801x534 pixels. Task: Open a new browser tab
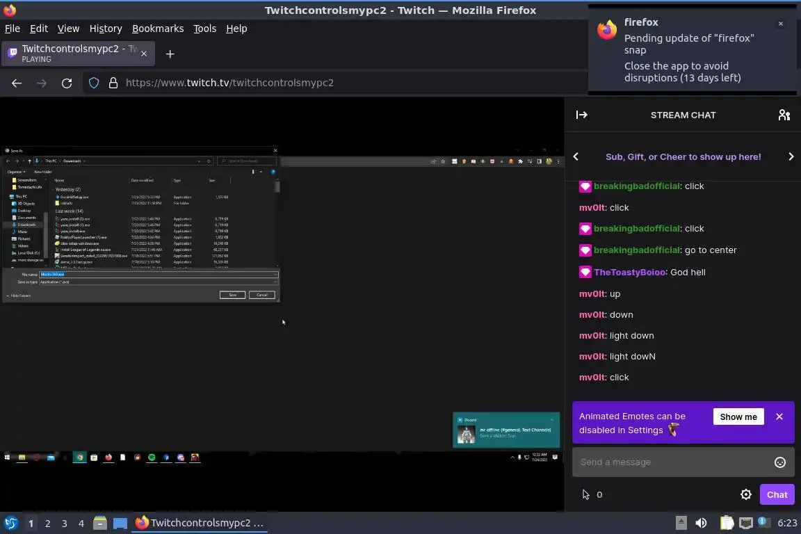point(170,54)
